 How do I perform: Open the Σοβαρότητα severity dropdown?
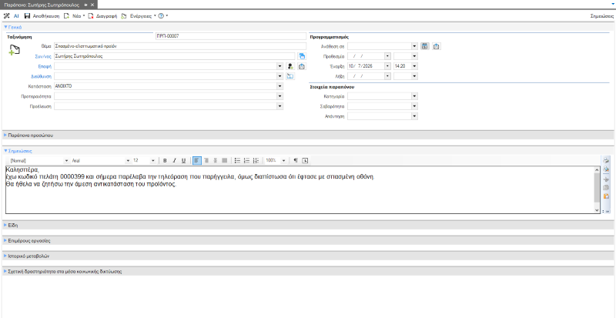[x=414, y=106]
